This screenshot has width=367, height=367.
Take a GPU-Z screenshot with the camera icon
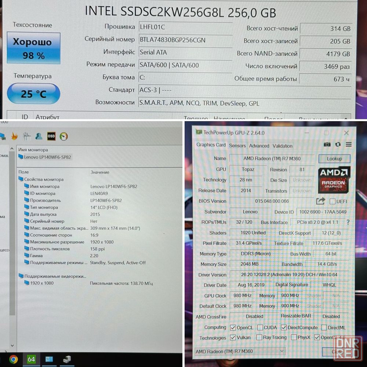pos(327,144)
